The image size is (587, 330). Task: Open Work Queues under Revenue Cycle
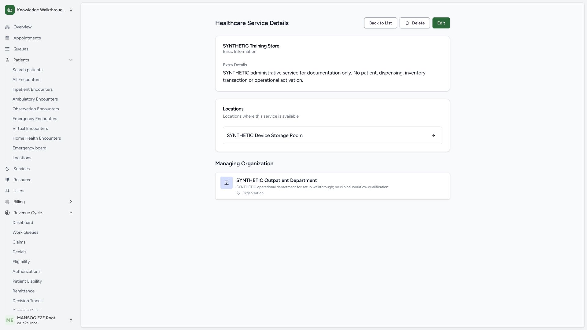coord(25,232)
